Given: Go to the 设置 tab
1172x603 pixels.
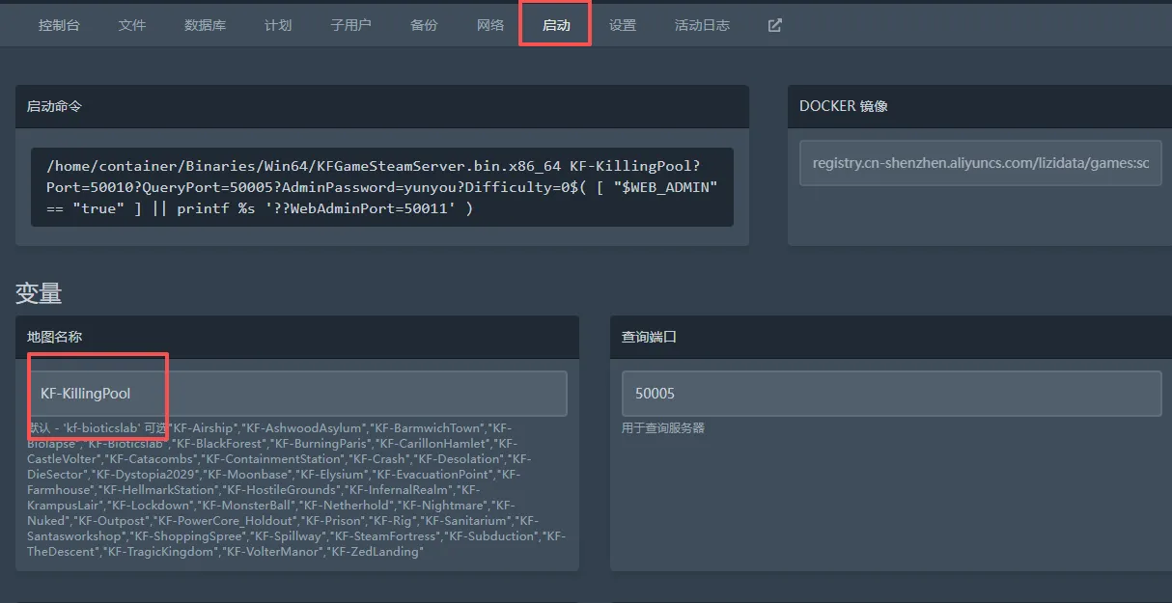Looking at the screenshot, I should (623, 25).
